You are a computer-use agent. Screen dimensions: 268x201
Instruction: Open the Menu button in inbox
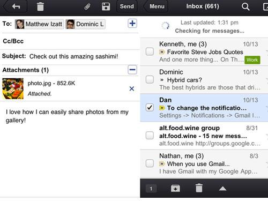tap(156, 6)
